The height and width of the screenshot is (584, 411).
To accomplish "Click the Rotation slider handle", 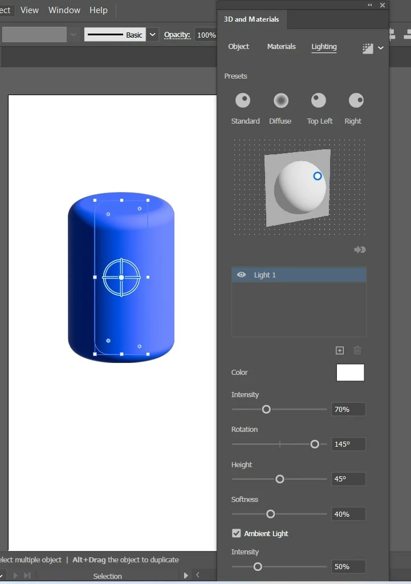I will [315, 444].
